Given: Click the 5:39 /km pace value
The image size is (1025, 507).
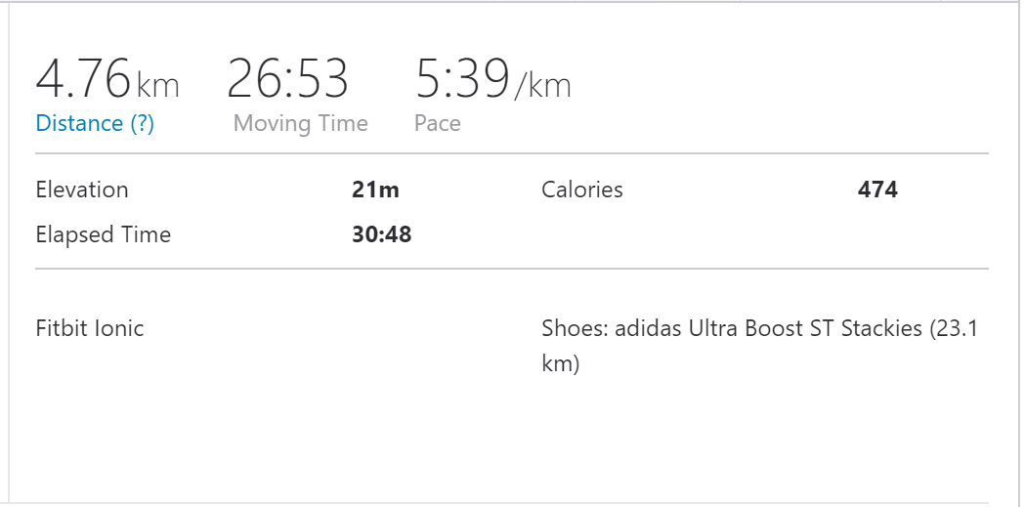Looking at the screenshot, I should point(492,80).
